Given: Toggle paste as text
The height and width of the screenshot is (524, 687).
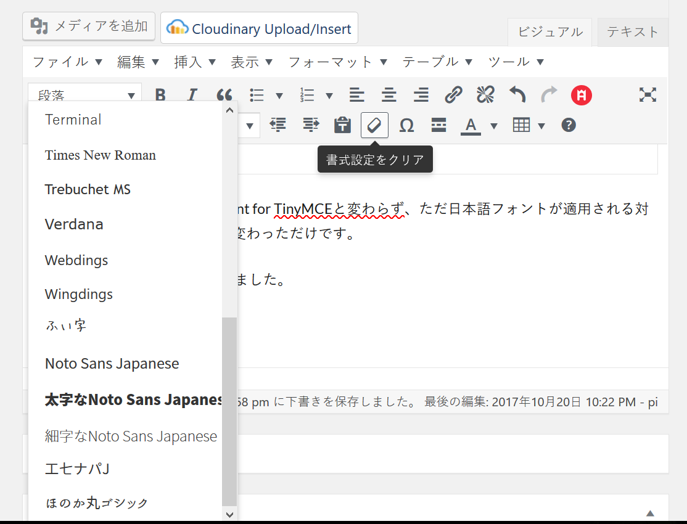Looking at the screenshot, I should point(342,125).
